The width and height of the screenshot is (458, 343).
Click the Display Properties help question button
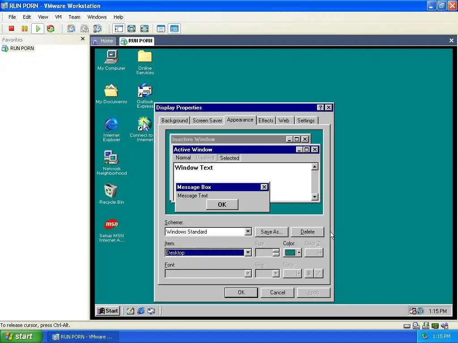tap(320, 107)
